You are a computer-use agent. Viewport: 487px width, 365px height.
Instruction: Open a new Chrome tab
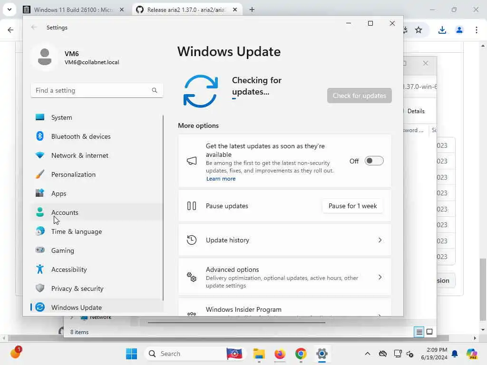pos(252,10)
